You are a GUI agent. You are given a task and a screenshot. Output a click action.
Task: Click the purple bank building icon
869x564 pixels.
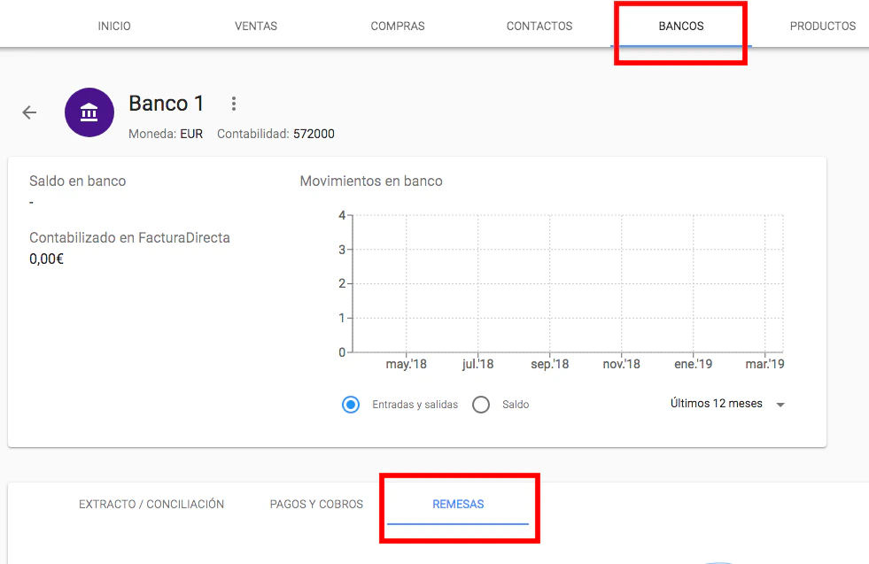pos(89,112)
